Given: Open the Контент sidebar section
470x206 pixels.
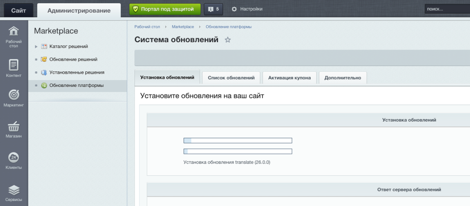Looking at the screenshot, I should pyautogui.click(x=14, y=68).
